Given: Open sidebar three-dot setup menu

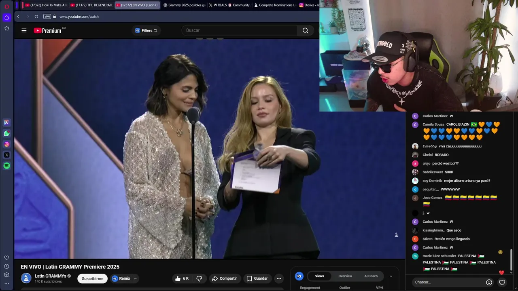Looking at the screenshot, I should (x=6, y=284).
